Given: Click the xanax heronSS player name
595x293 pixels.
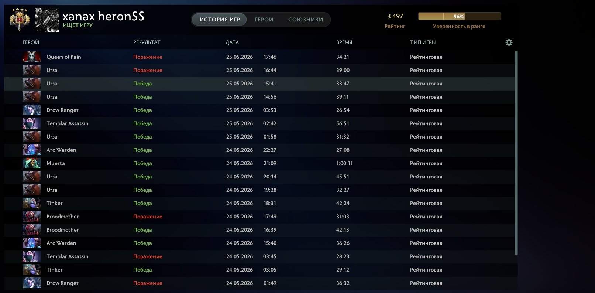Looking at the screenshot, I should click(x=103, y=16).
